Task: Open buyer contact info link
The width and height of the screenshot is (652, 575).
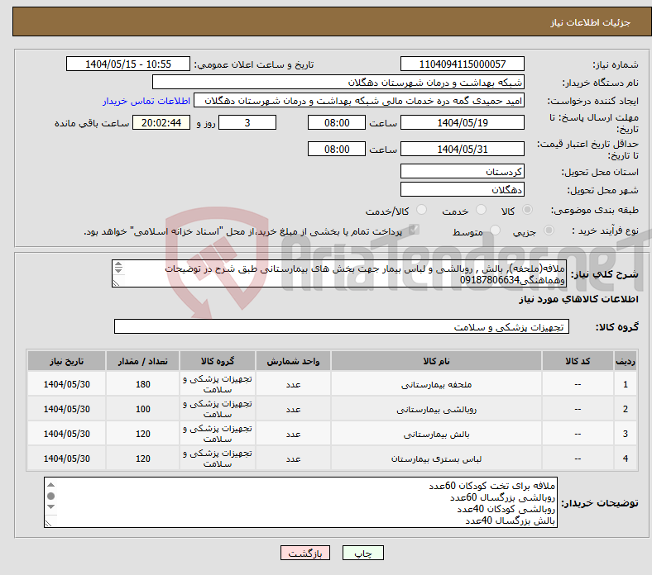Action: coord(146,101)
